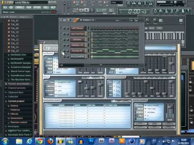
Task: Expand the Envelopes folder
Action: [x=13, y=126]
